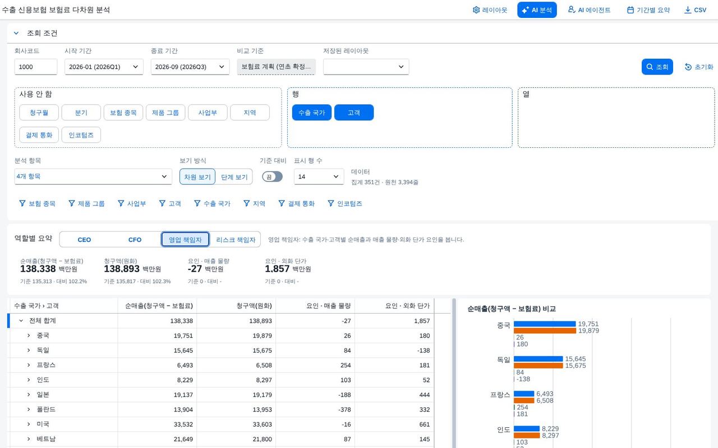Click the 분기 dimension chip

(81, 113)
